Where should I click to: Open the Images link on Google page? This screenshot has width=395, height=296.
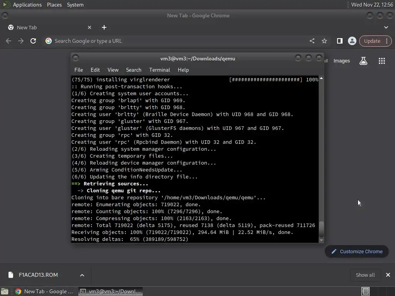(x=342, y=61)
